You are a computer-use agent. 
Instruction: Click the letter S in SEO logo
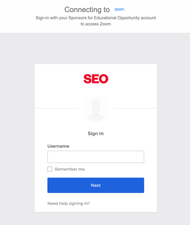(x=88, y=79)
